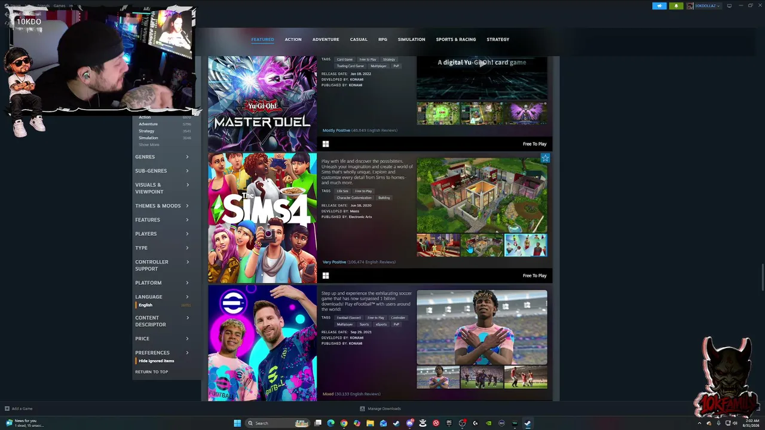Click Add a Game
Screen dimensions: 765x430
(19, 408)
